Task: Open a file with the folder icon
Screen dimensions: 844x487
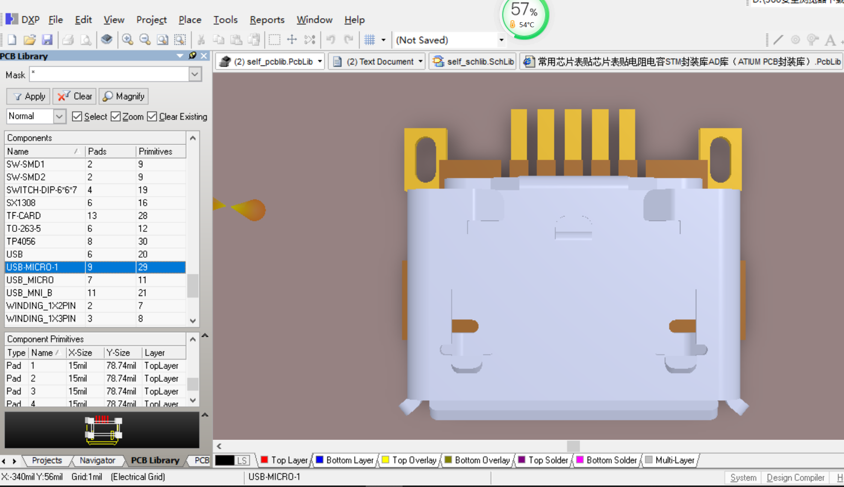Action: tap(30, 39)
